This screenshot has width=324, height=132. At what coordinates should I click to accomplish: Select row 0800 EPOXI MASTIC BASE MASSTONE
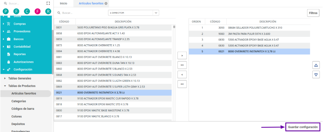pyautogui.click(x=113, y=110)
